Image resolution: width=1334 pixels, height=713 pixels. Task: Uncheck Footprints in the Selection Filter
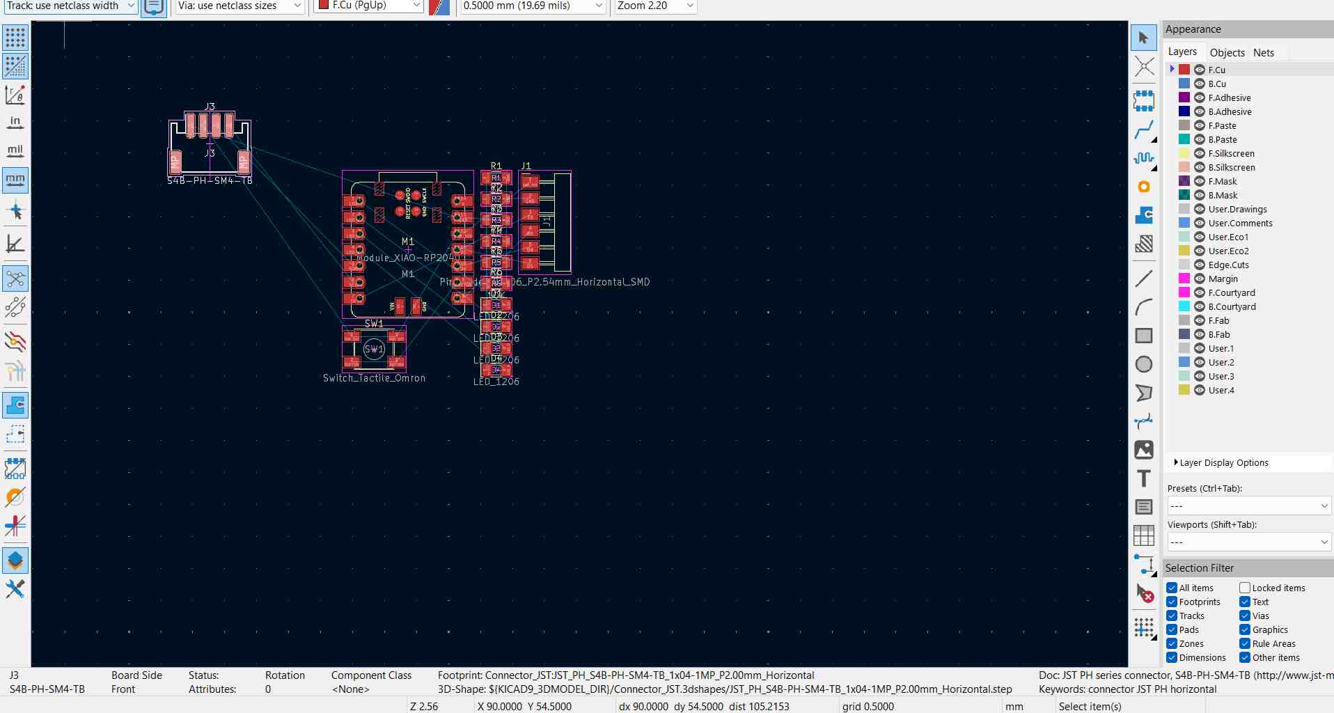click(x=1172, y=602)
